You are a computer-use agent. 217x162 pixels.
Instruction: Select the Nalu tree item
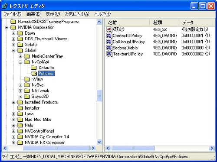pos(29,125)
